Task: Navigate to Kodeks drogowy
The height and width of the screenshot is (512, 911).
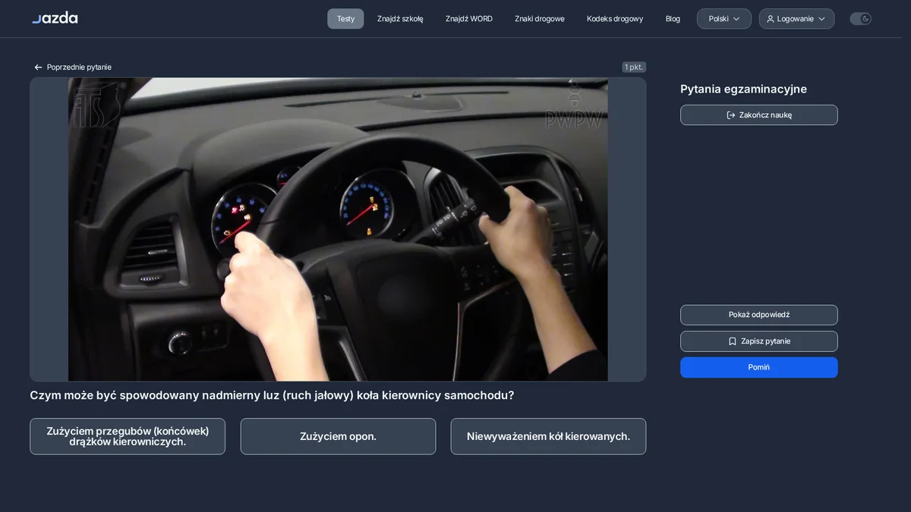Action: [615, 19]
